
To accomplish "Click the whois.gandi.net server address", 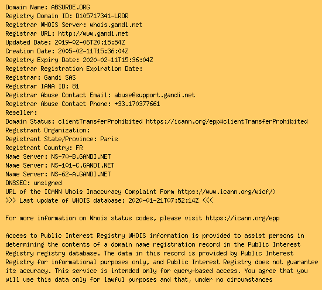I will 116,25.
